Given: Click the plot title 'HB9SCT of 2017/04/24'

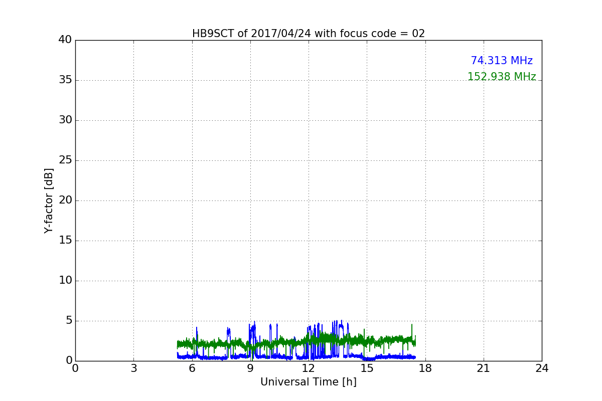Looking at the screenshot, I should pos(308,34).
